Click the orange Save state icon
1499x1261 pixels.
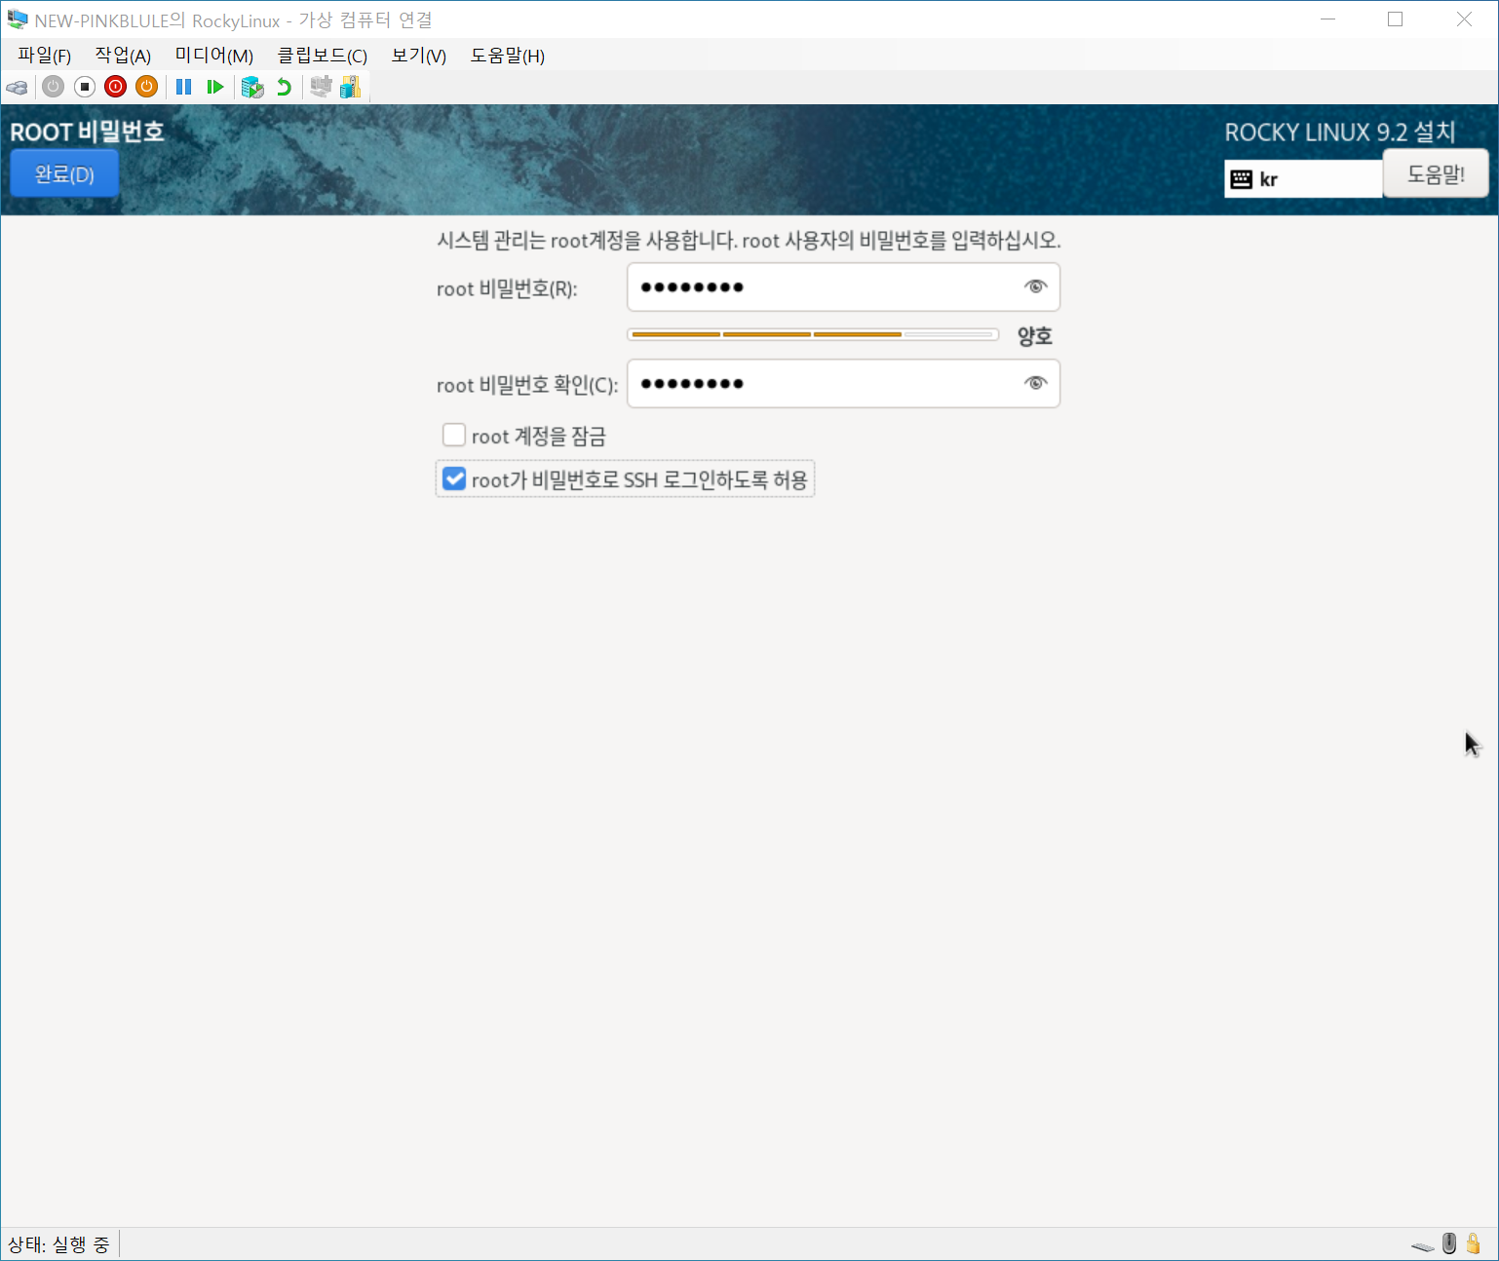click(x=147, y=87)
